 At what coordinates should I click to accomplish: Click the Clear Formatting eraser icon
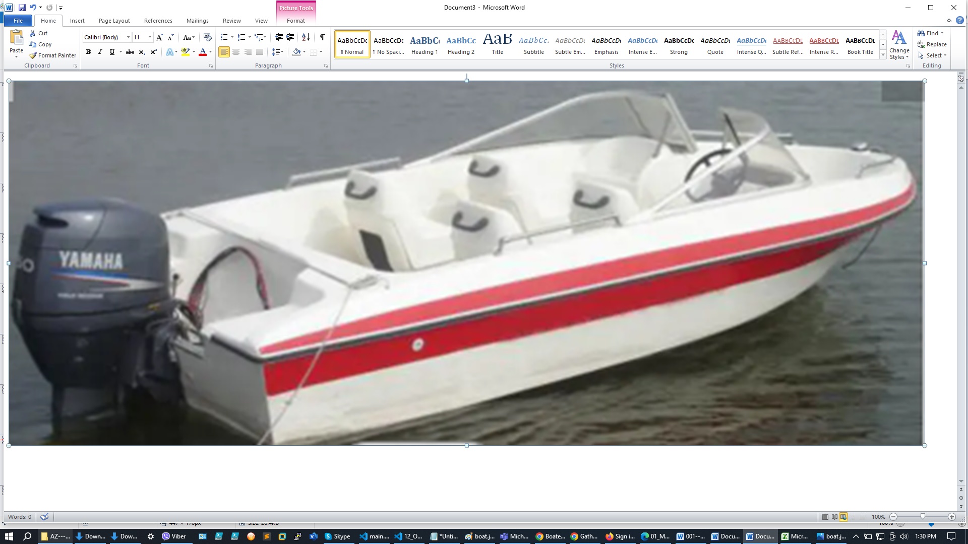[x=207, y=37]
